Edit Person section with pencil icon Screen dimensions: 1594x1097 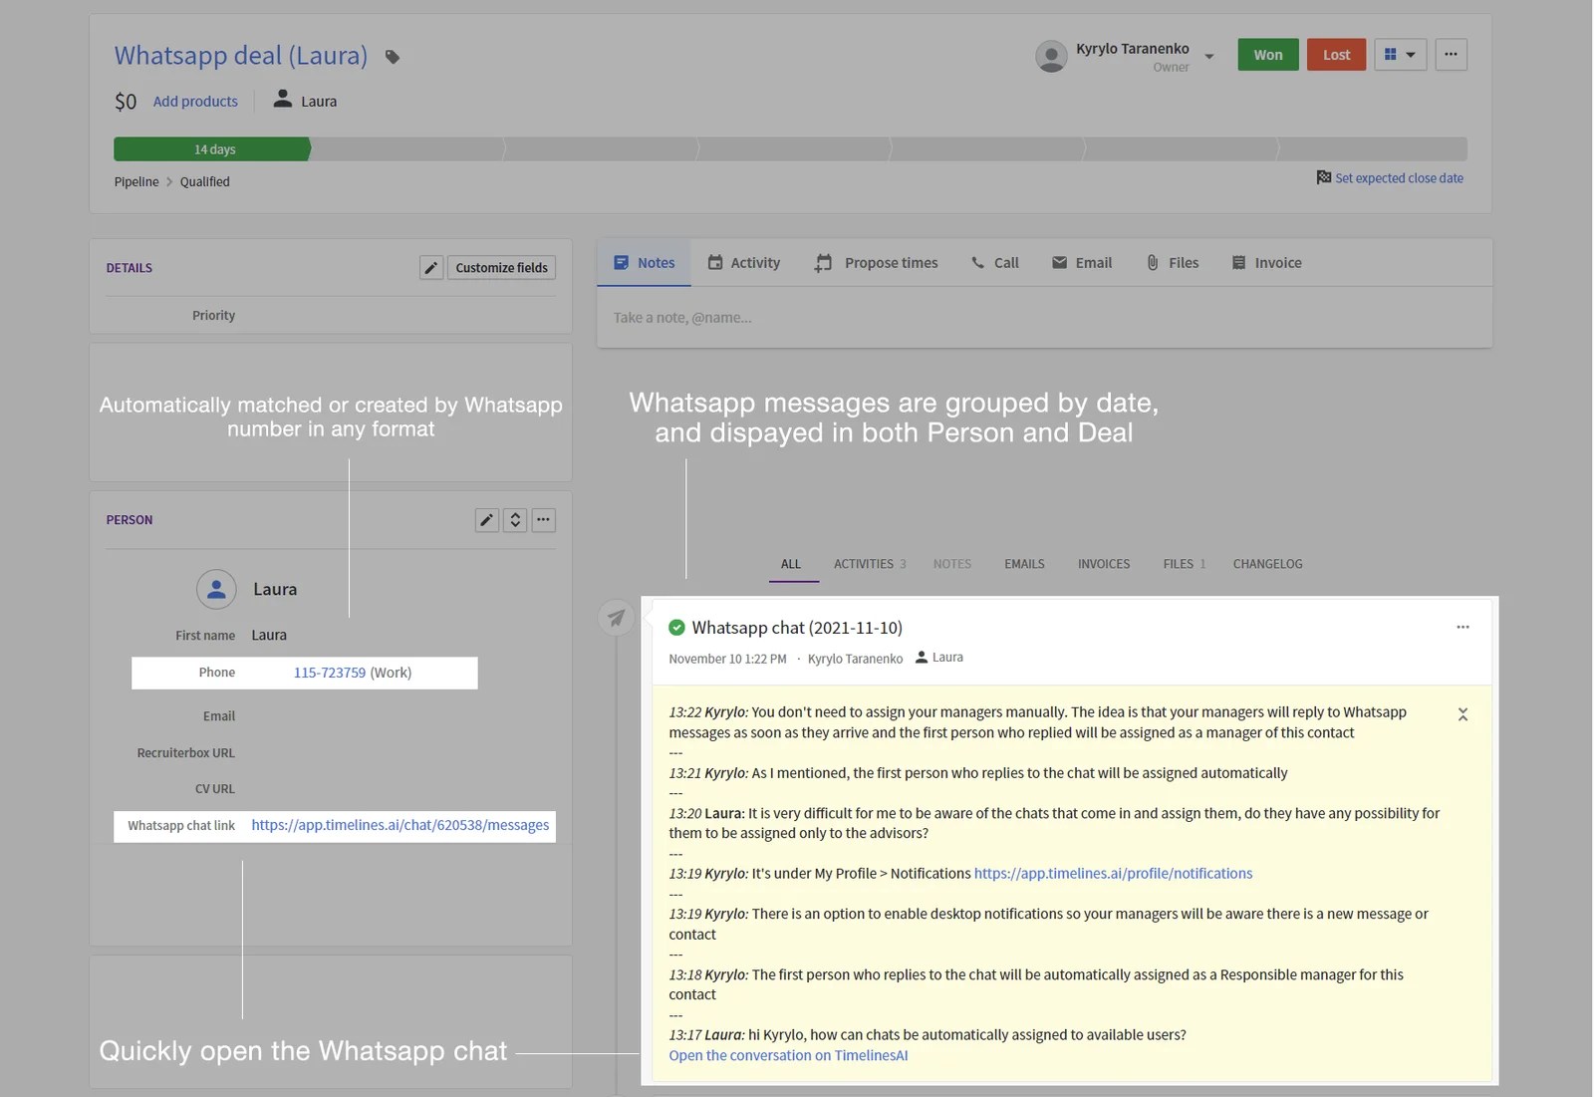[486, 520]
